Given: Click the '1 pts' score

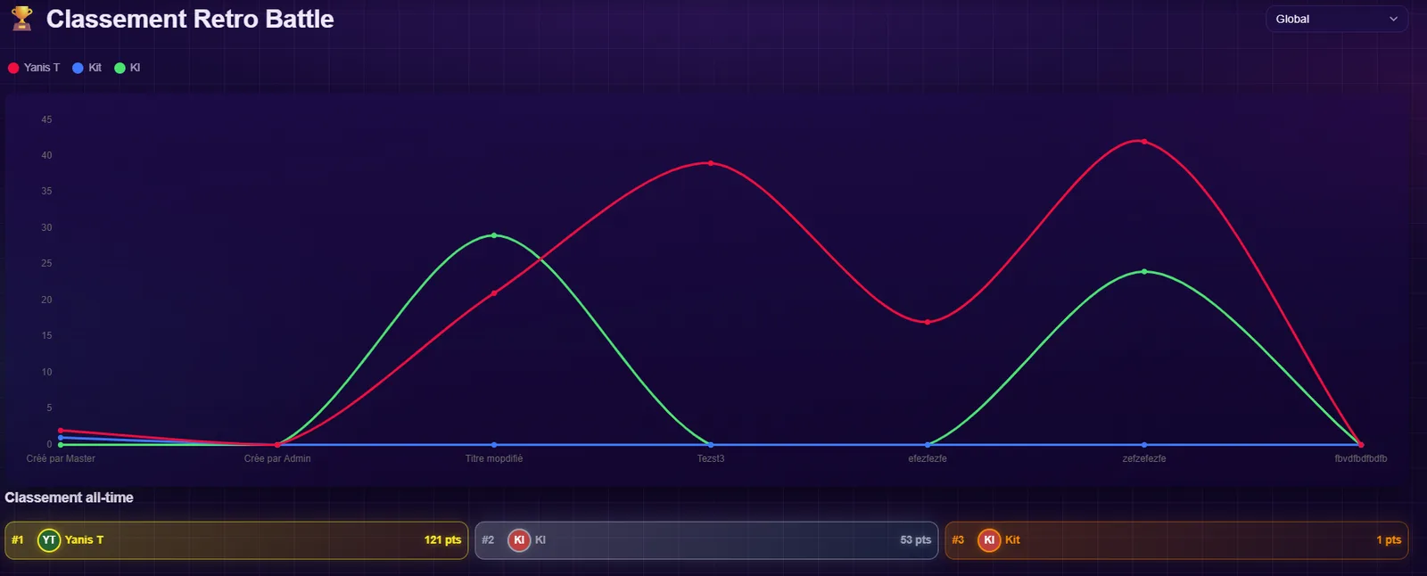Looking at the screenshot, I should click(1389, 540).
